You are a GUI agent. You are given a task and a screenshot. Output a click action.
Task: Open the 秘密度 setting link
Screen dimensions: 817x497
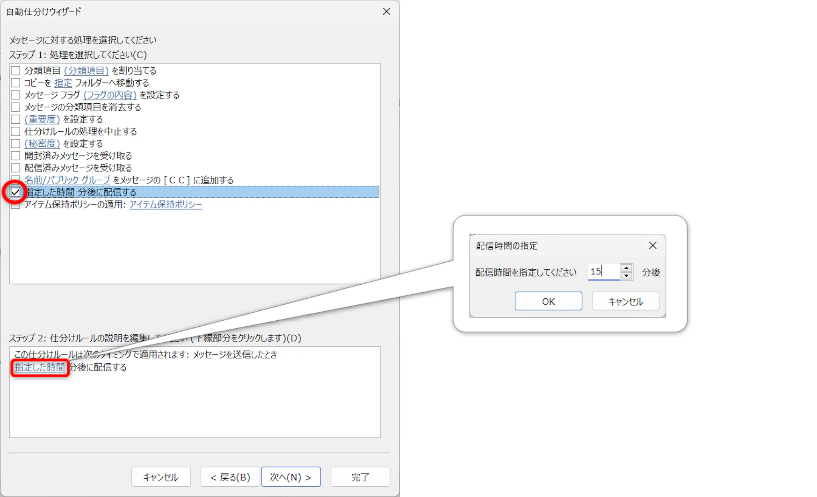click(x=42, y=144)
